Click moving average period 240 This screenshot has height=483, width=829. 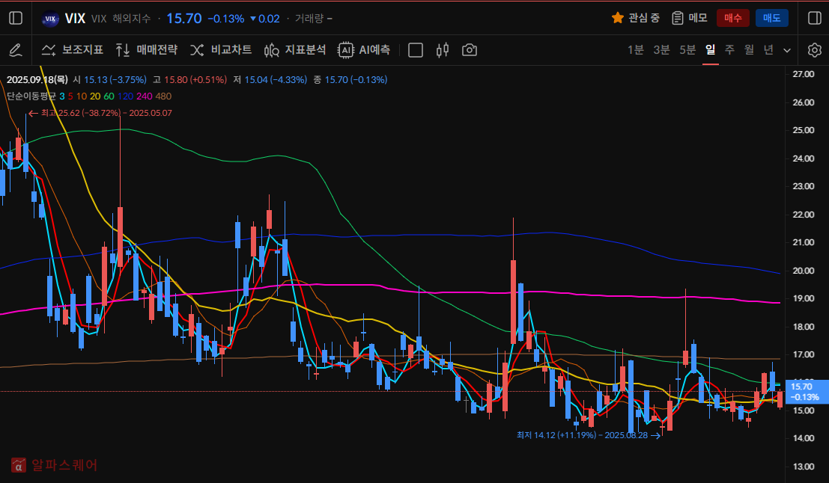145,96
